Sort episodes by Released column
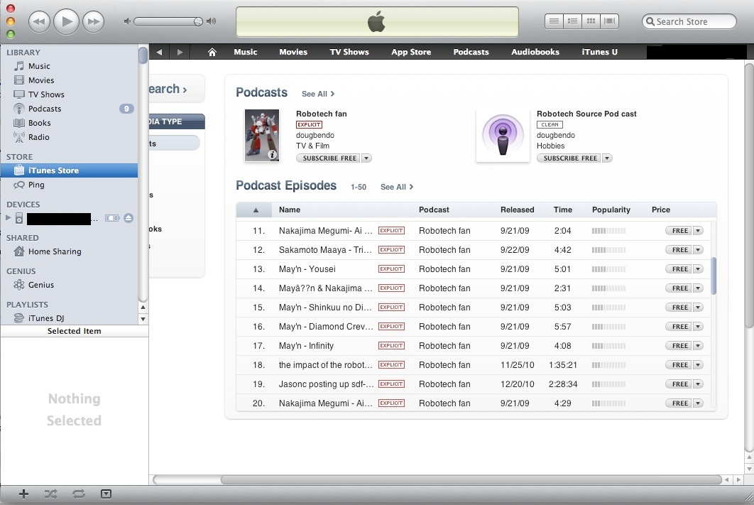The height and width of the screenshot is (505, 754). (x=517, y=210)
